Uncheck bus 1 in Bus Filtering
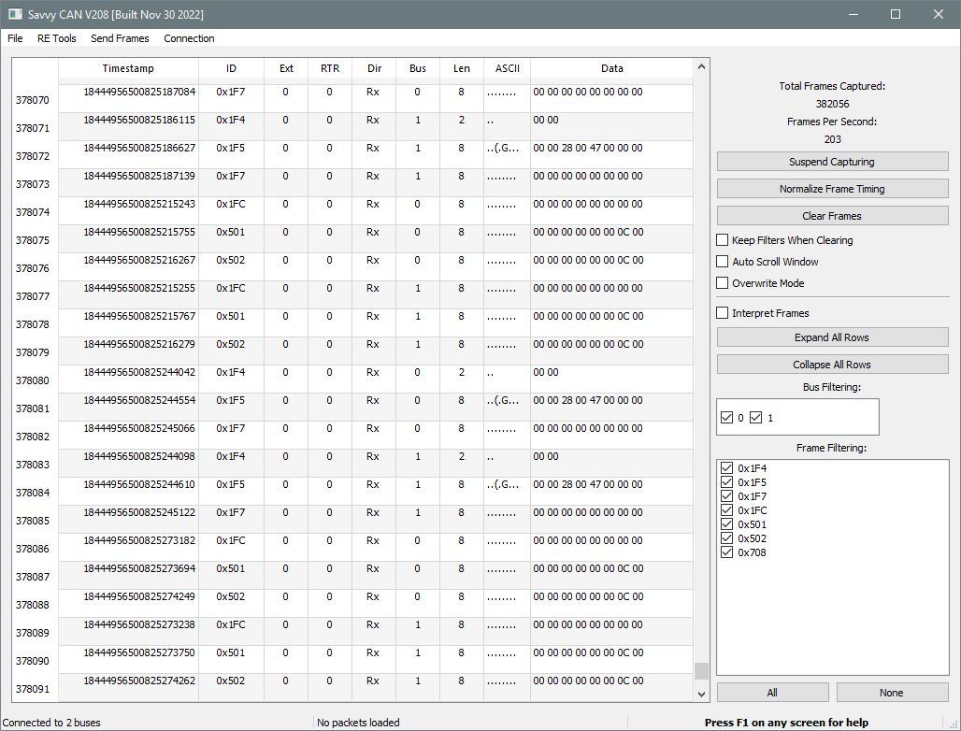The height and width of the screenshot is (731, 961). [x=755, y=418]
